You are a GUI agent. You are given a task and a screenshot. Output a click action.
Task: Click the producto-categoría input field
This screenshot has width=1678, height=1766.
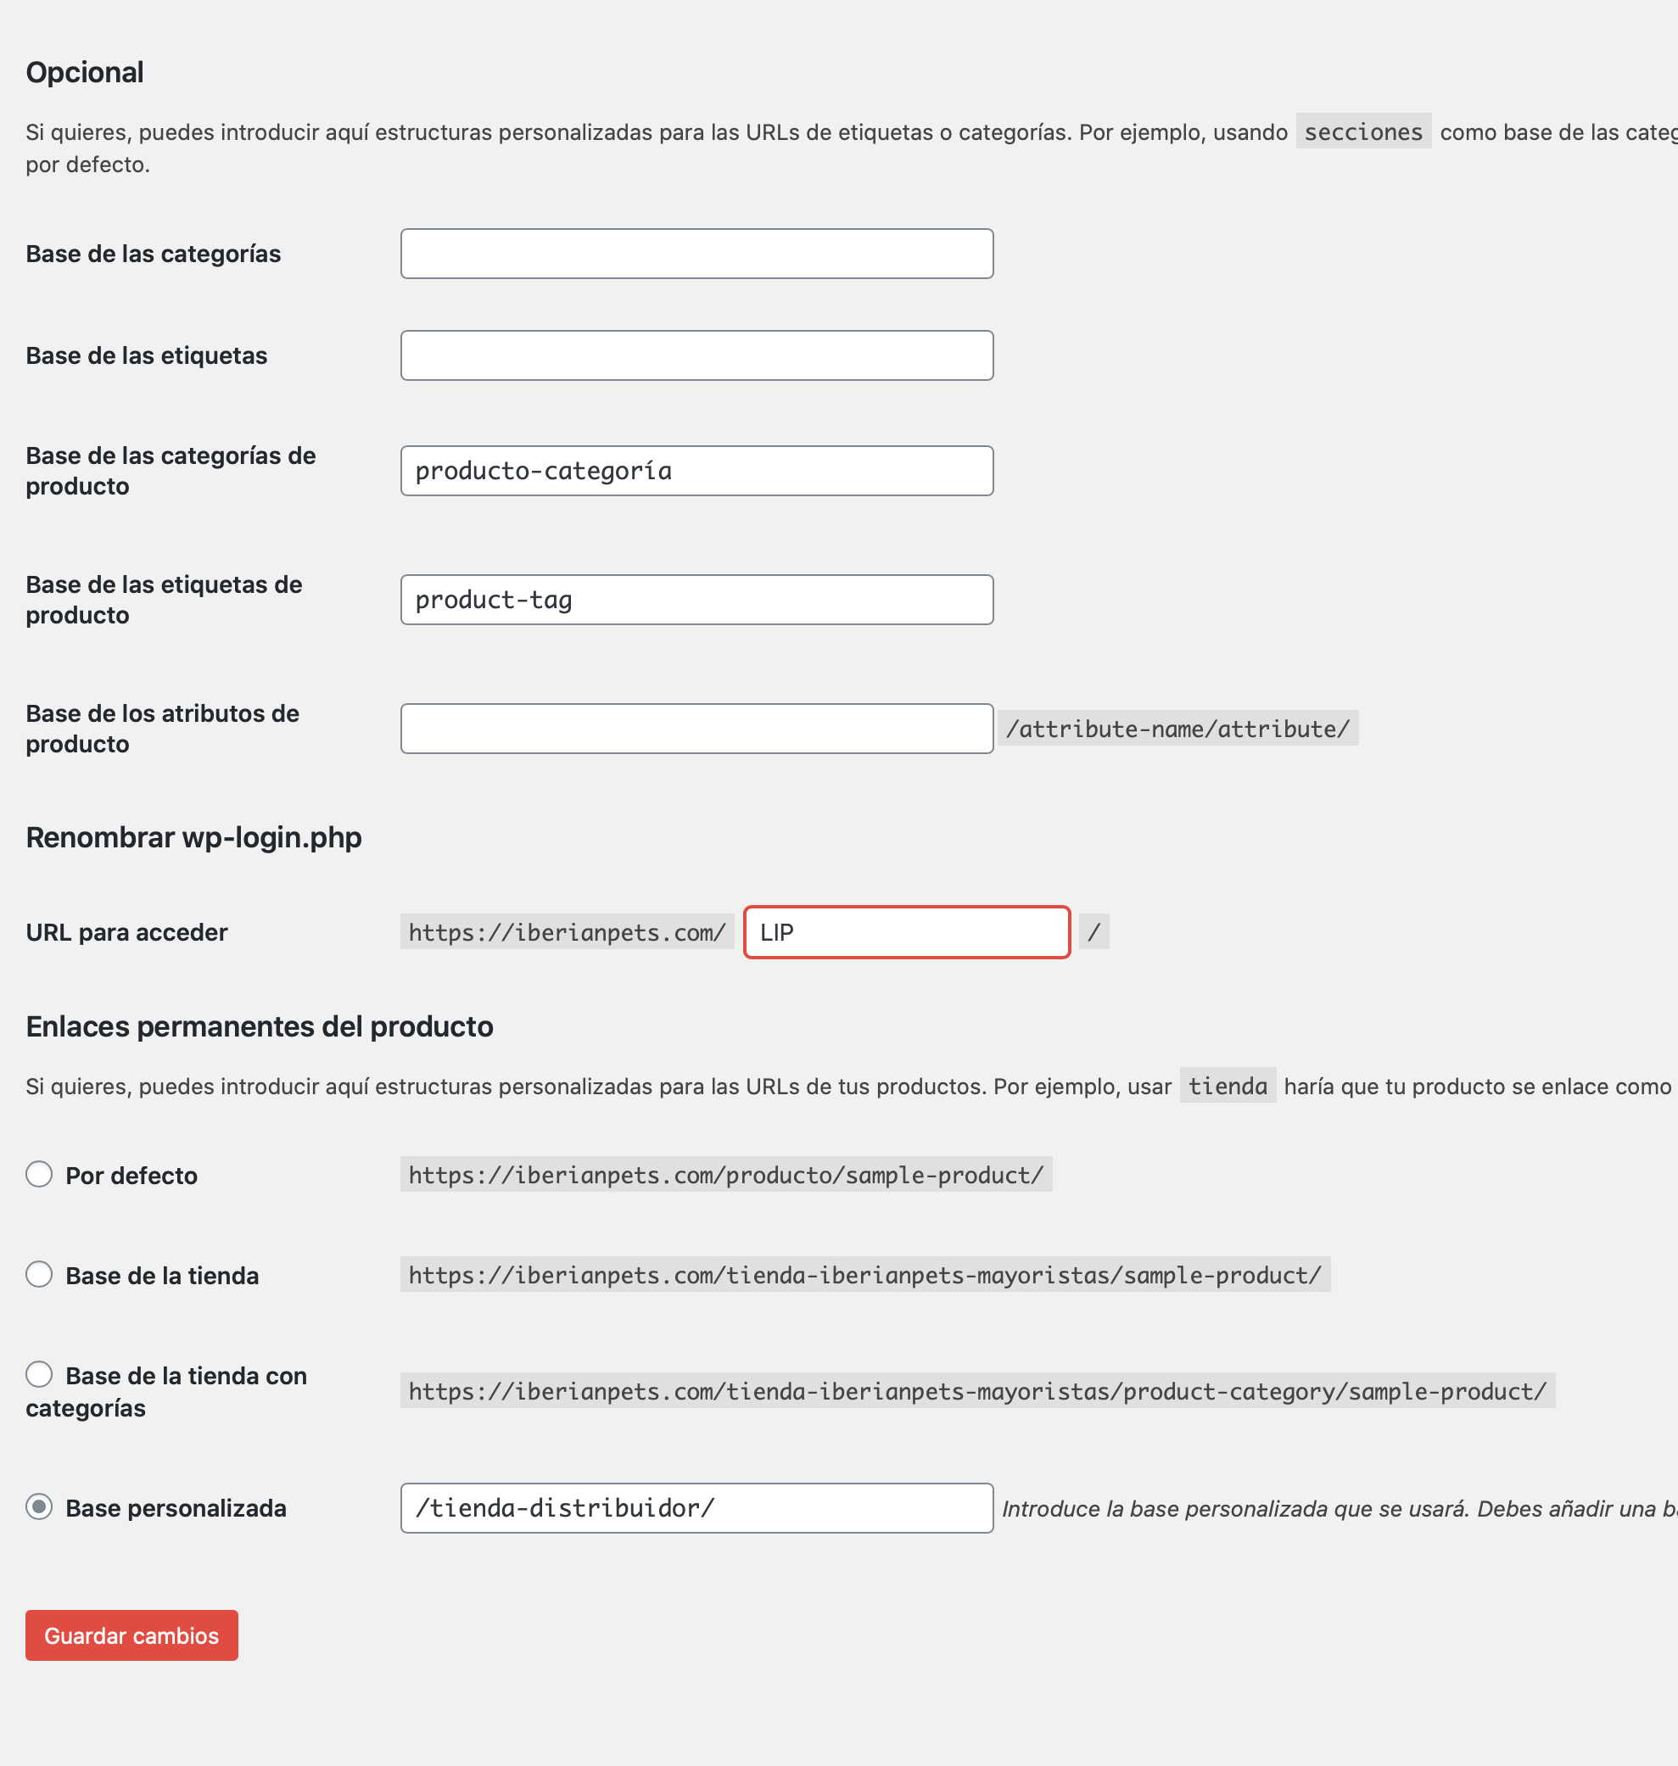tap(696, 472)
